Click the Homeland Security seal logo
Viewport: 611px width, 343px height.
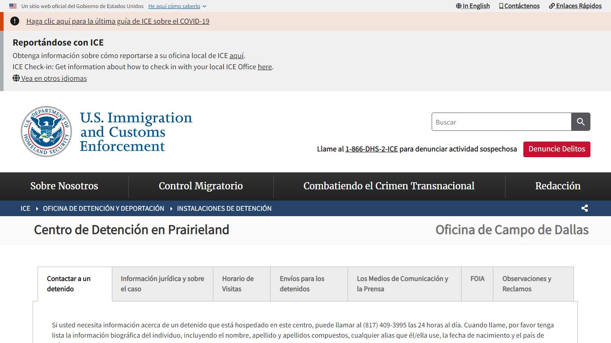click(x=46, y=131)
